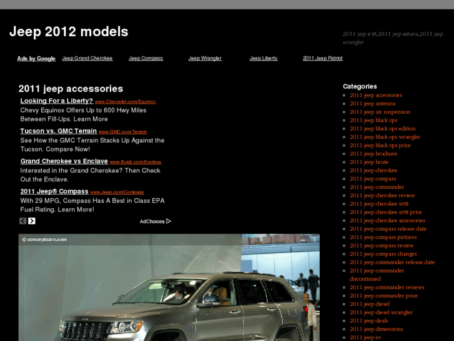
Task: Open the Jeep Wrangler ad link
Action: point(205,58)
